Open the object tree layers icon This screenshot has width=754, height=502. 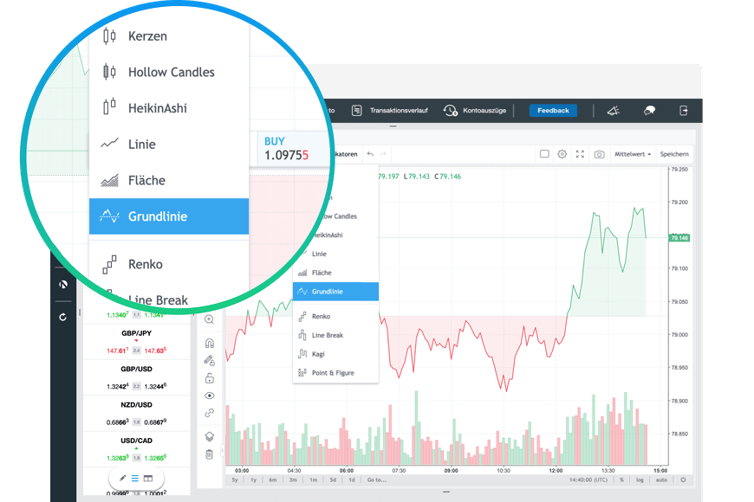point(209,436)
